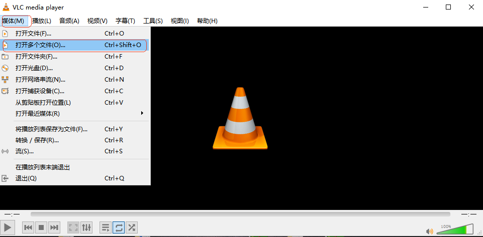This screenshot has width=483, height=237.
Task: Choose 打开网络串流(N)... entry
Action: point(75,80)
